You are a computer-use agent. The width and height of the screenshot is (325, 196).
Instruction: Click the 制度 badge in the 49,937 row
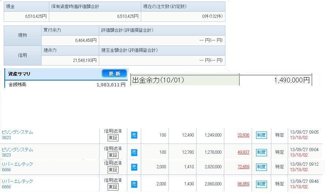pyautogui.click(x=262, y=153)
